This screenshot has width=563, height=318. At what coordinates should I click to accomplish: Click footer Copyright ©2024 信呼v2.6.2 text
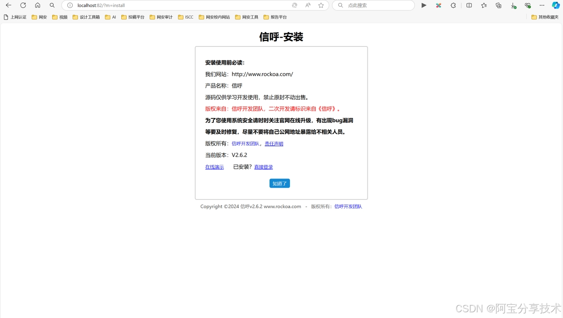[x=251, y=206]
